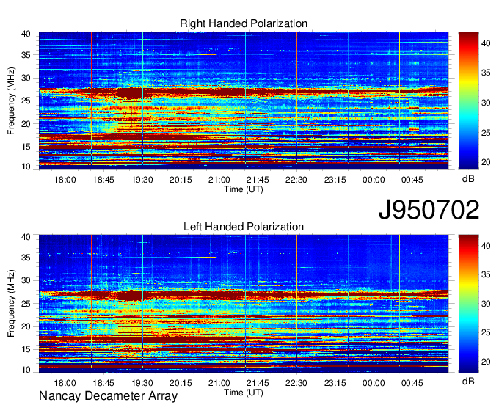
Task: Click the 19:30 time tick of the Right Handed plot
Action: 142,180
